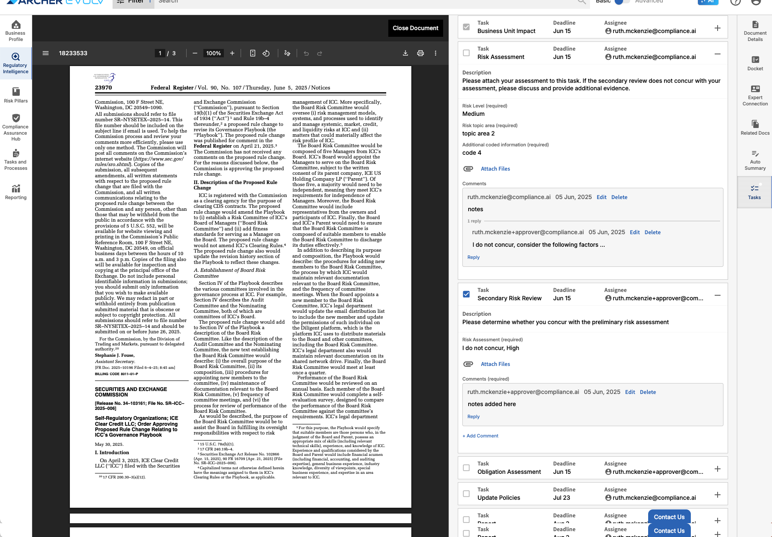Open Expert Connection panel

[x=755, y=95]
